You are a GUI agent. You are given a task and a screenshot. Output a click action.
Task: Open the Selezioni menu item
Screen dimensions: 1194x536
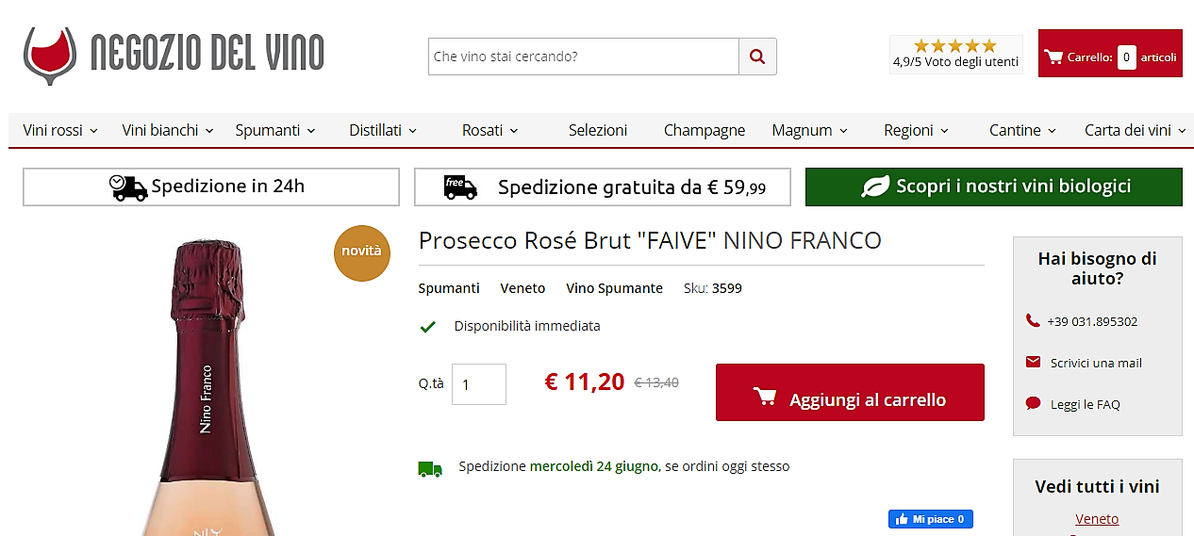598,130
